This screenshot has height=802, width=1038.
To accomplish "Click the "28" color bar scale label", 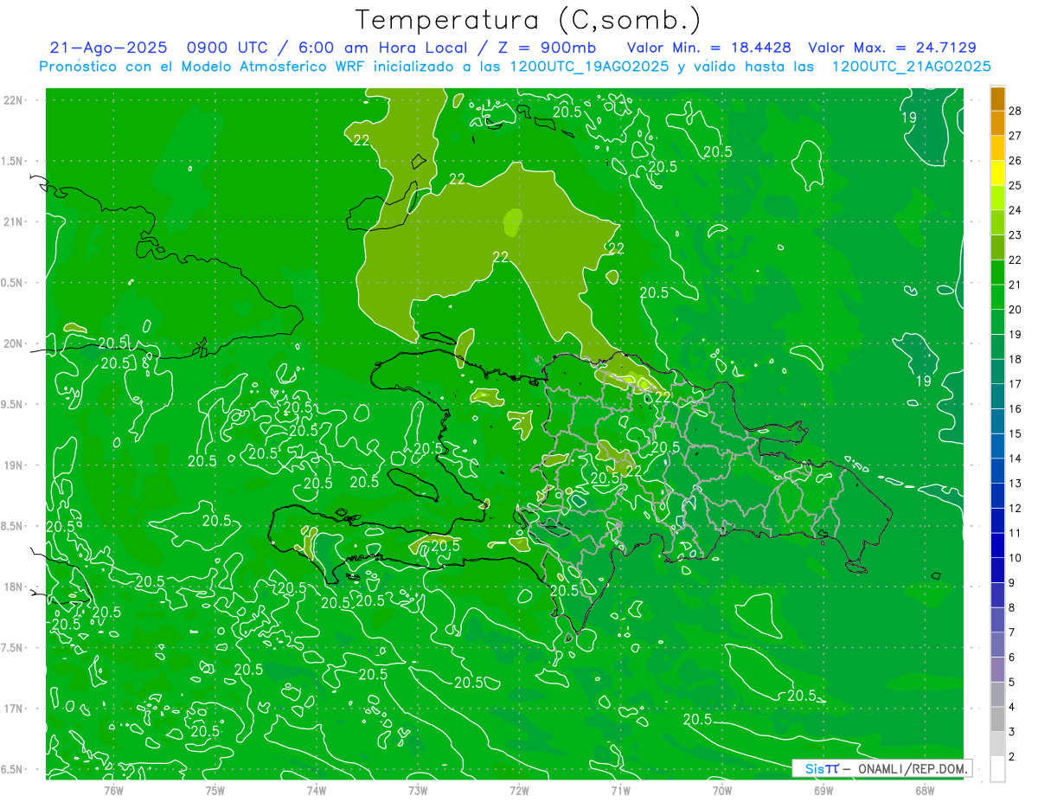I will click(1016, 111).
